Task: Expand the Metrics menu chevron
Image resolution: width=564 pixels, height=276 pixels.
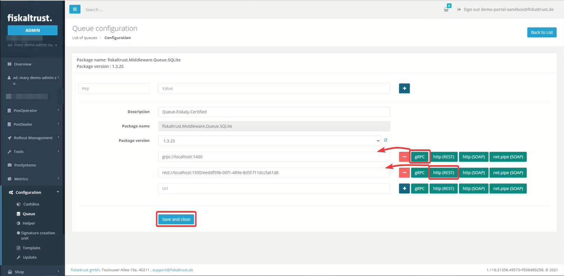Action: (58, 178)
